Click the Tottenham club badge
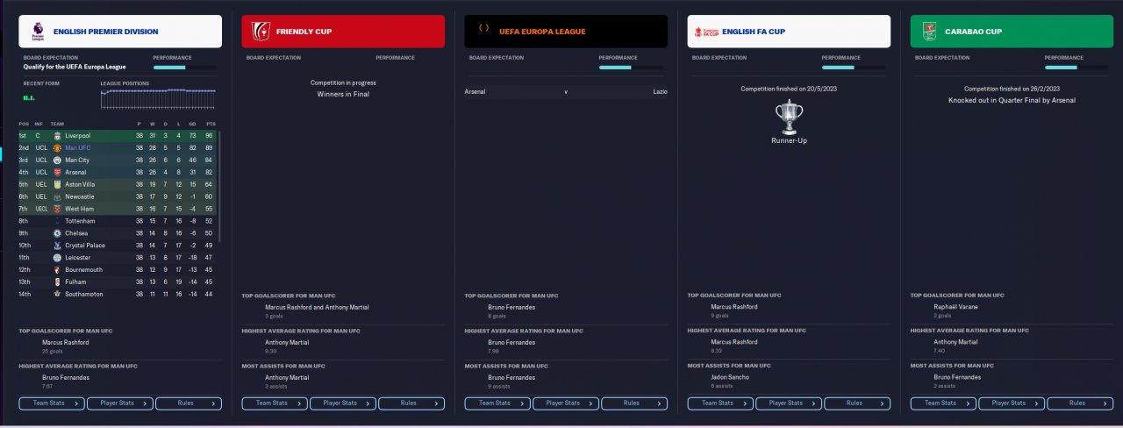Screen dimensions: 1123x428 click(x=57, y=221)
